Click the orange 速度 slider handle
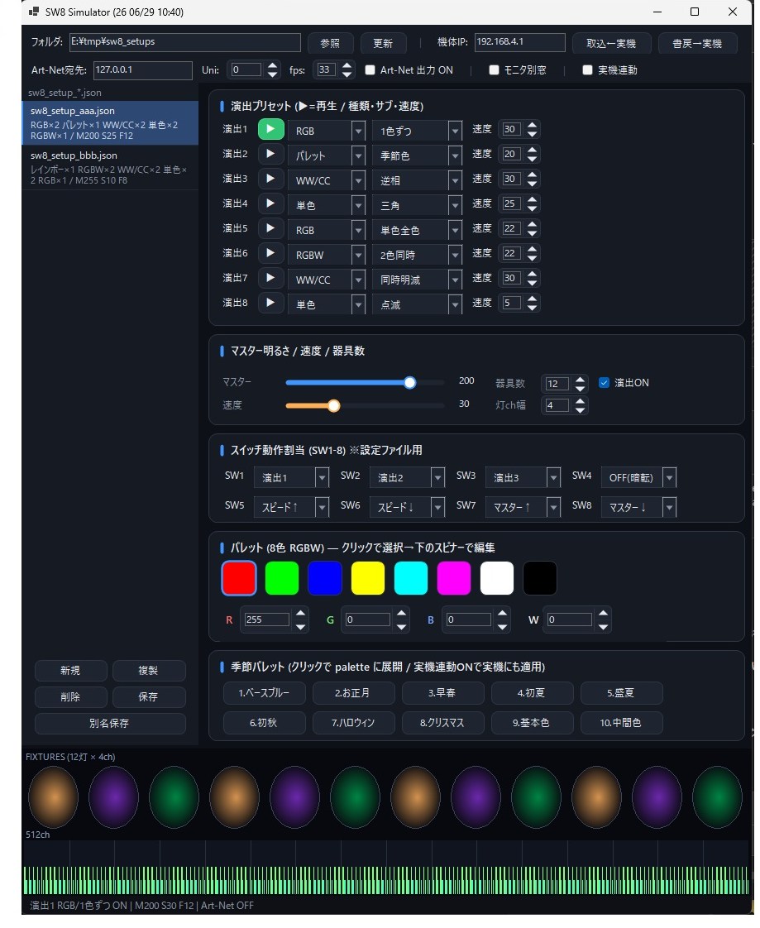 (334, 405)
